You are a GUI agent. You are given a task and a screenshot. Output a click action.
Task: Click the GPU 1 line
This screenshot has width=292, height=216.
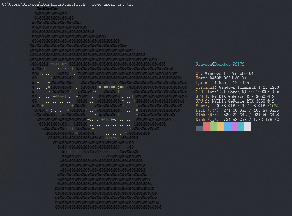pyautogui.click(x=237, y=96)
